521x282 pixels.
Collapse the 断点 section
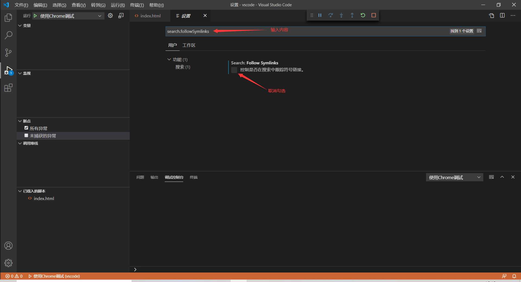coord(20,121)
